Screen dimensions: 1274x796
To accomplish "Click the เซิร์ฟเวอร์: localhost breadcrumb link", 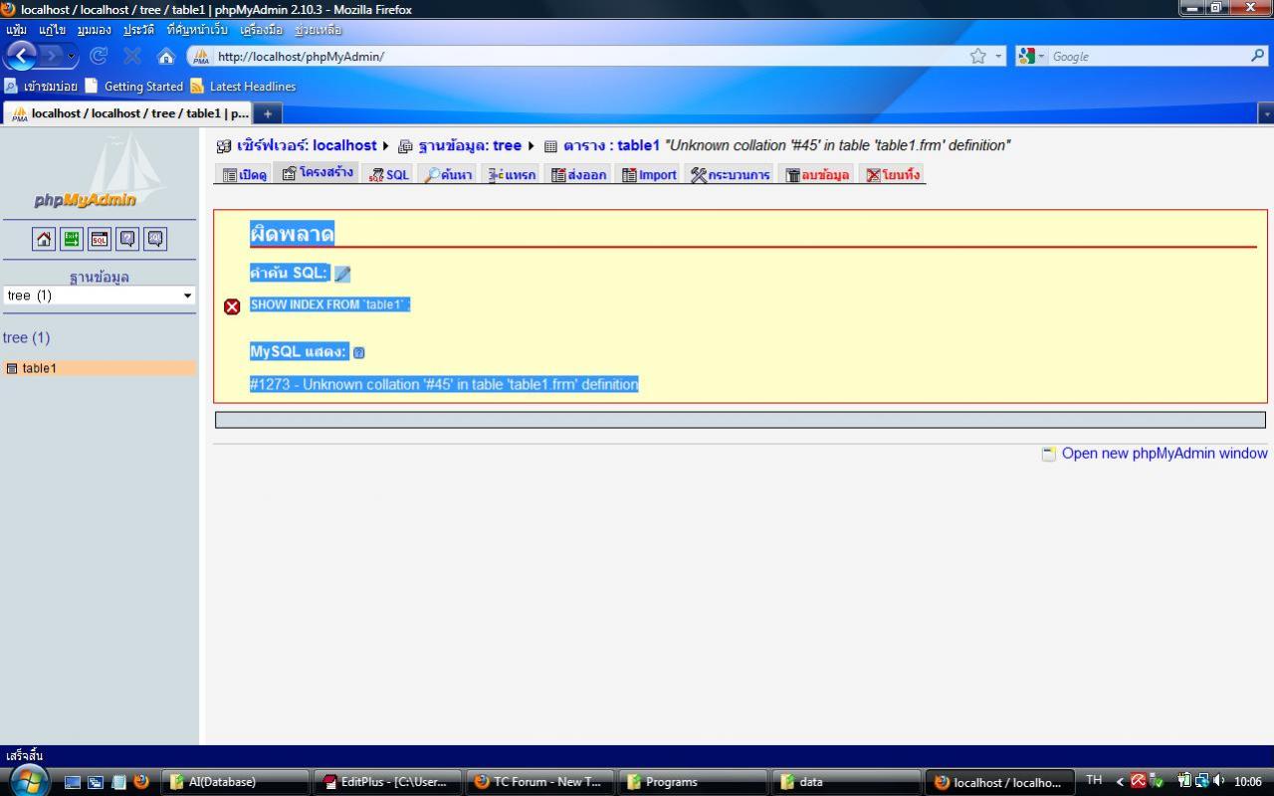I will (x=307, y=145).
